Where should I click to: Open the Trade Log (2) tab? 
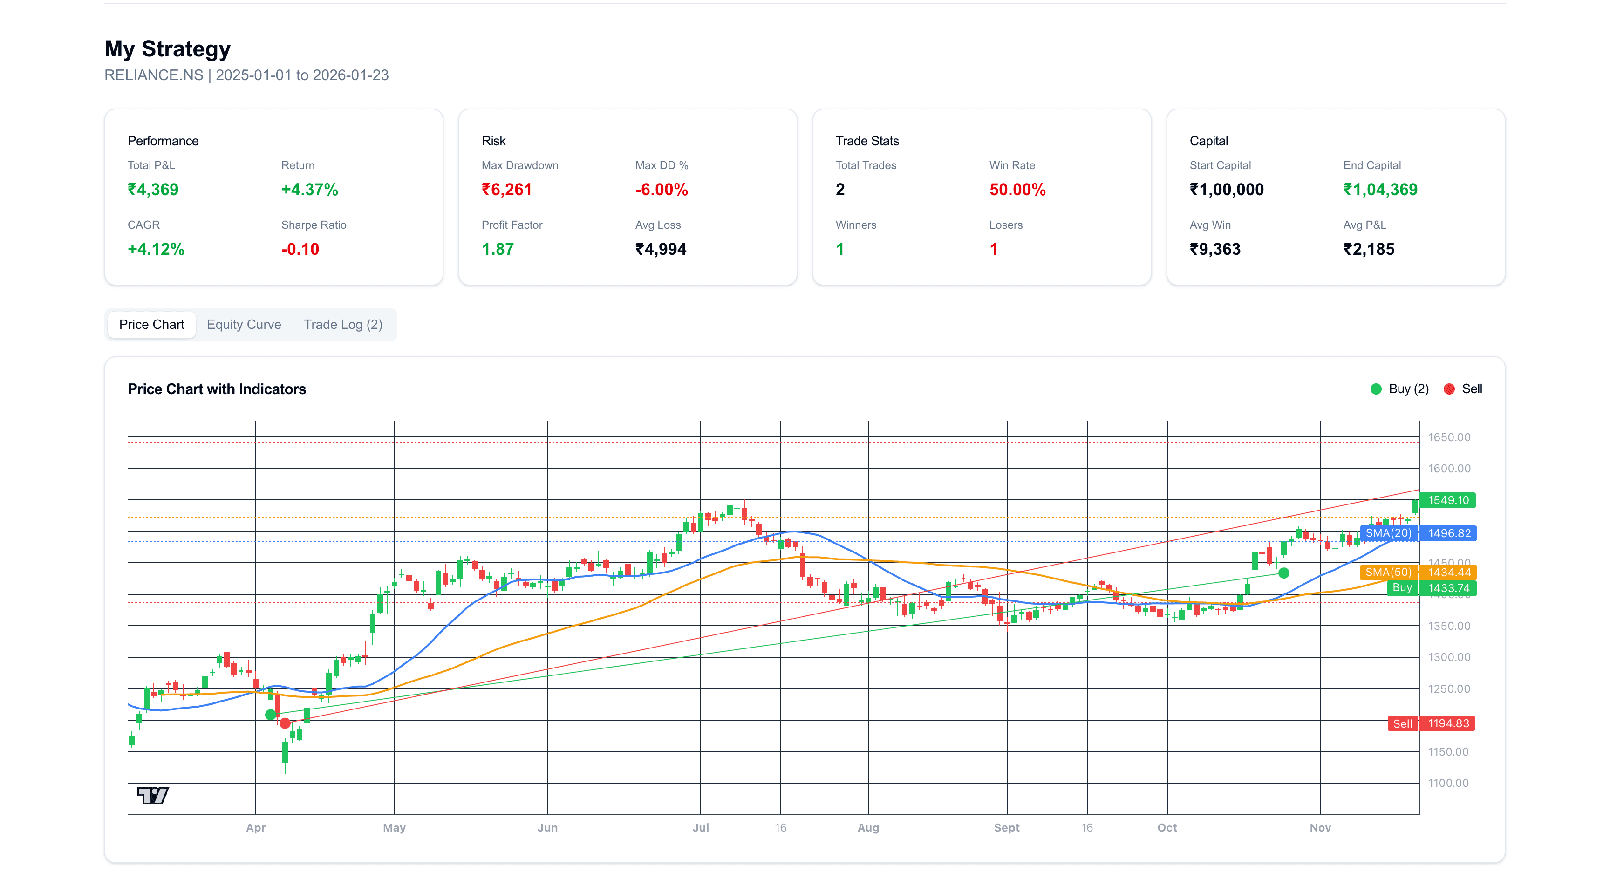(x=344, y=324)
